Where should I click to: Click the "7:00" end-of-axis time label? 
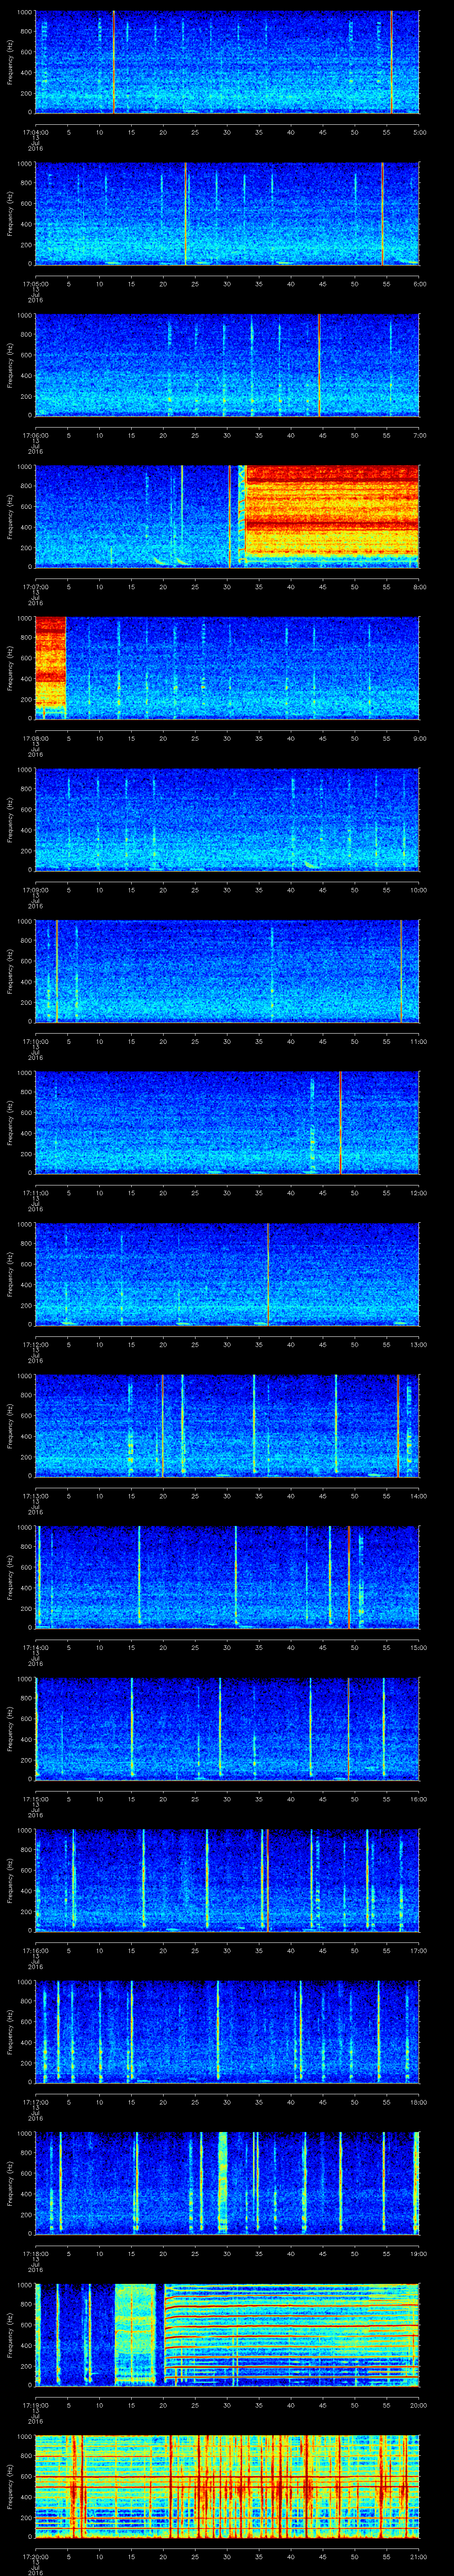pos(420,434)
